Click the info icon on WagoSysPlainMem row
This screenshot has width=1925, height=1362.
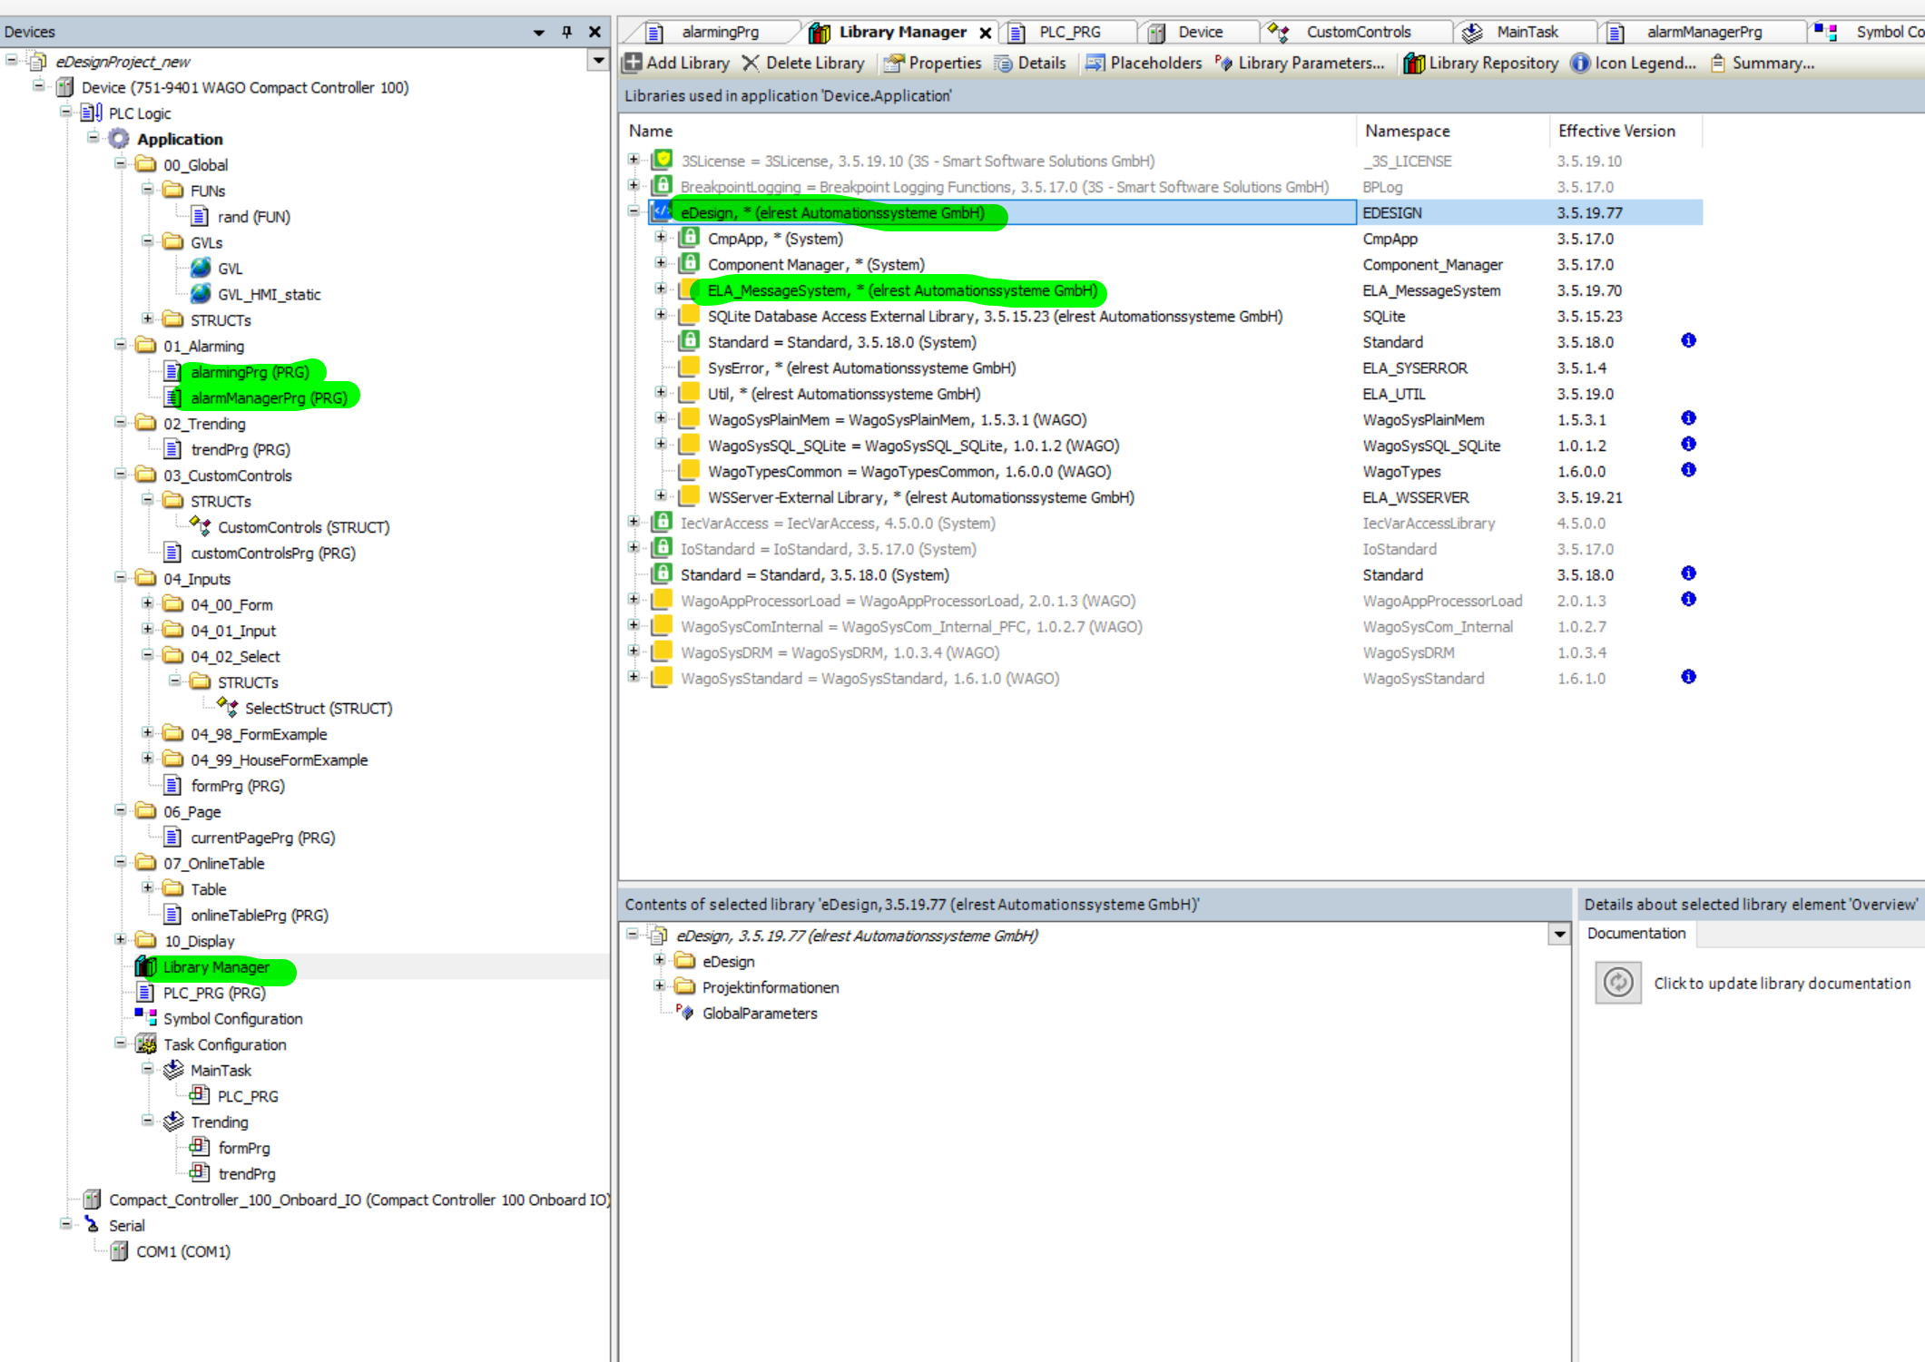[1688, 418]
